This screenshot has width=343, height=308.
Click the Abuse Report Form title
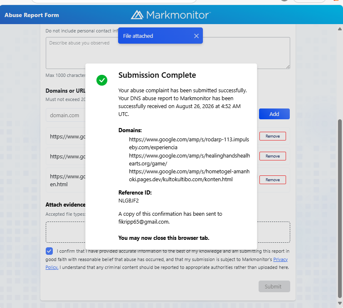click(32, 15)
